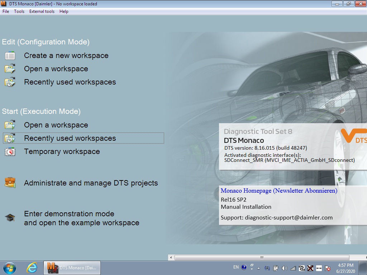The image size is (367, 275).
Task: Click the demonstration mode graduation cap icon
Action: tap(10, 218)
